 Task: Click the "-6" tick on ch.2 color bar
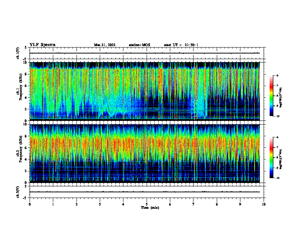[x=277, y=137]
